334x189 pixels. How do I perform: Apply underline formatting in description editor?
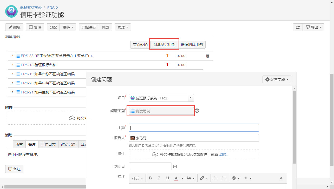point(168,178)
